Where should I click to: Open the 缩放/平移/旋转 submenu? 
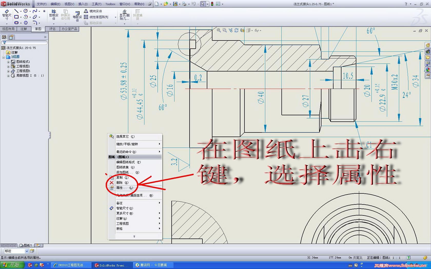pos(135,144)
